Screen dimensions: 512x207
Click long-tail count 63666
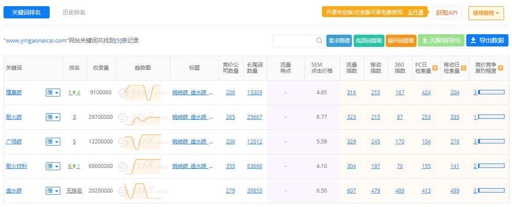click(x=255, y=166)
